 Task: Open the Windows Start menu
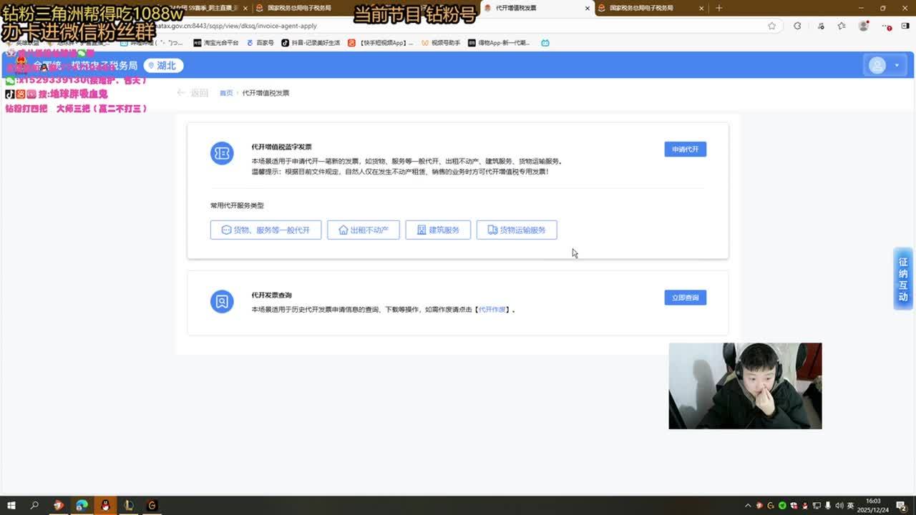(11, 506)
